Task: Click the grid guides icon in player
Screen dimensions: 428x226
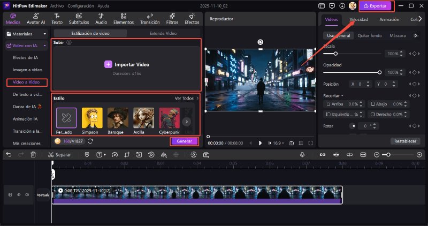Action: 301,143
